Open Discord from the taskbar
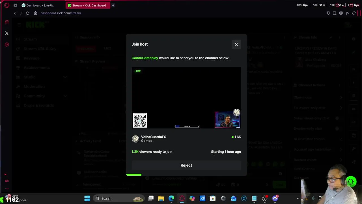The height and width of the screenshot is (204, 362). pyautogui.click(x=275, y=199)
